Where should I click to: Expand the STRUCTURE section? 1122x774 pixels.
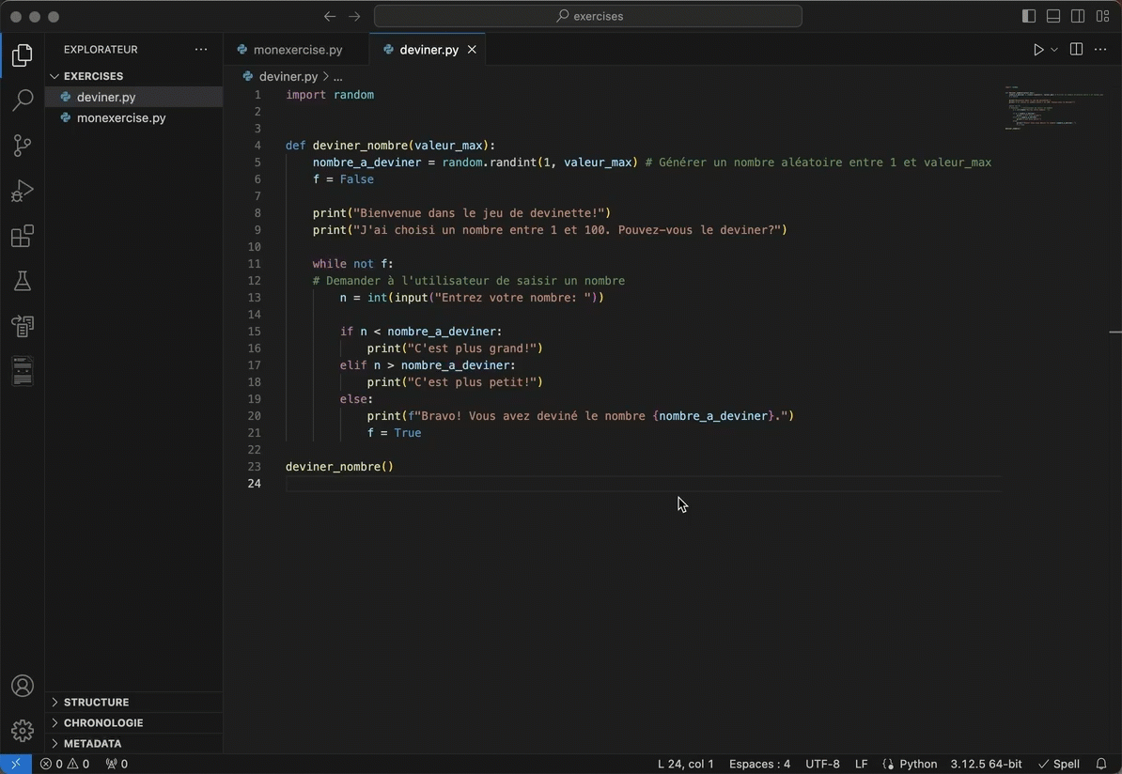(133, 702)
